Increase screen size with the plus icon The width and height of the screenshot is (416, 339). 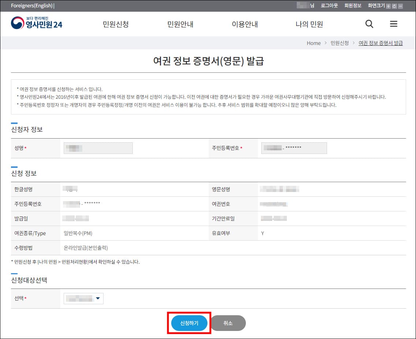pos(389,6)
